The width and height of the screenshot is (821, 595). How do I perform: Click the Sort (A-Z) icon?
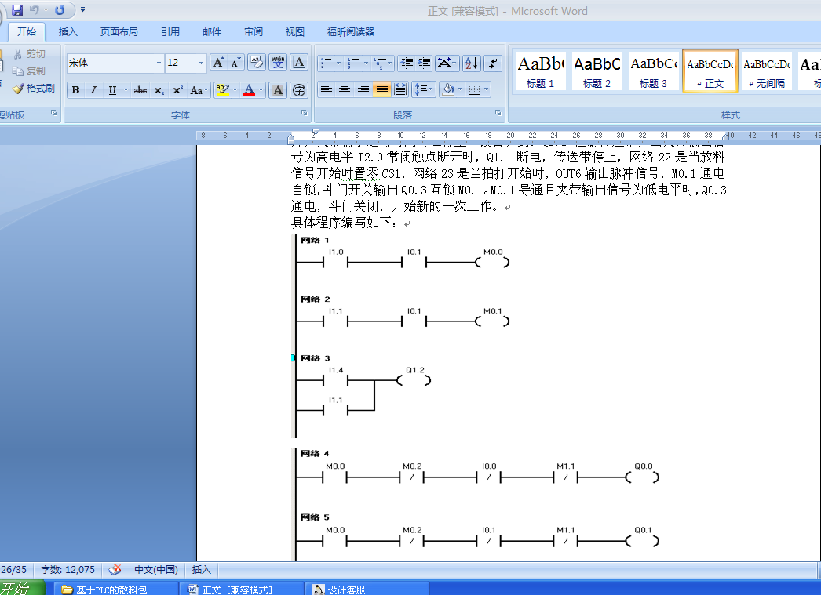(x=471, y=63)
